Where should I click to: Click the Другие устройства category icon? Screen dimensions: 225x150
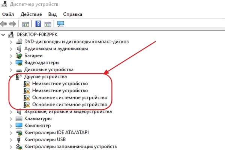pos(18,76)
